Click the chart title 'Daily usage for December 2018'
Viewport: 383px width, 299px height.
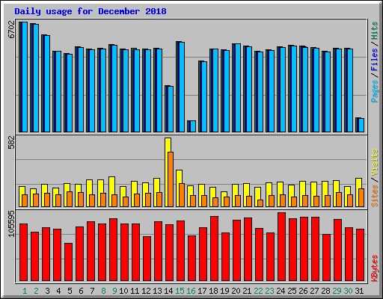91,11
